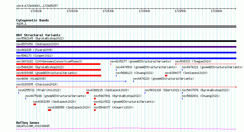Click the nsv5562145 (ByrskaBishop2022) variant label
244x132 pixels.
[x=40, y=38]
